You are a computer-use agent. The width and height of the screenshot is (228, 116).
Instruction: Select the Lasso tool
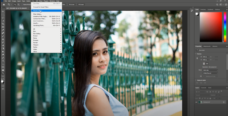tap(3, 18)
